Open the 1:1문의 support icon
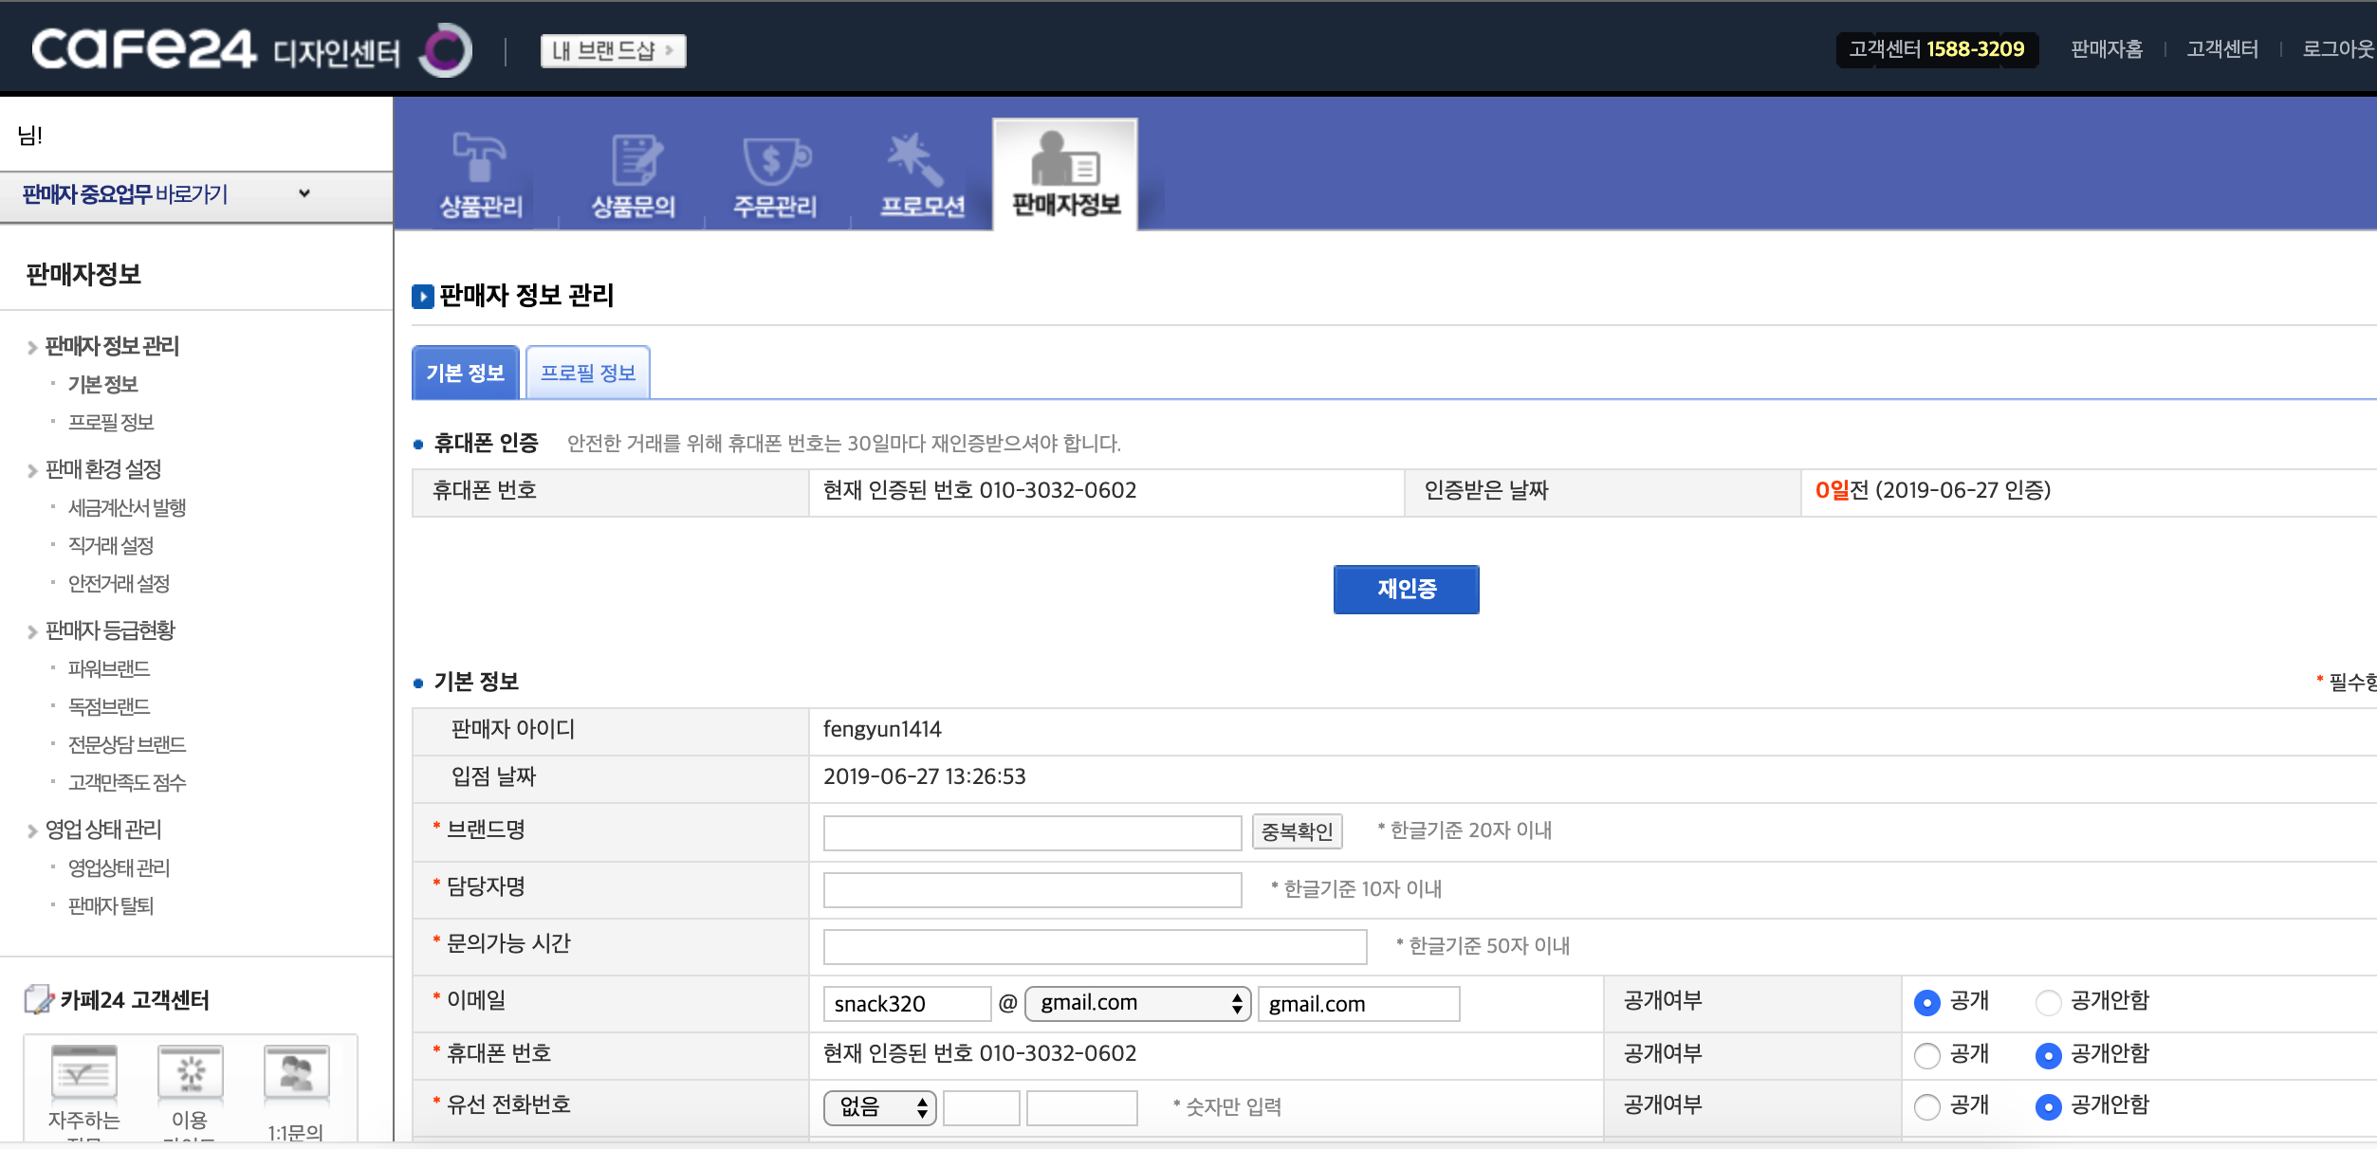This screenshot has width=2377, height=1149. [296, 1073]
